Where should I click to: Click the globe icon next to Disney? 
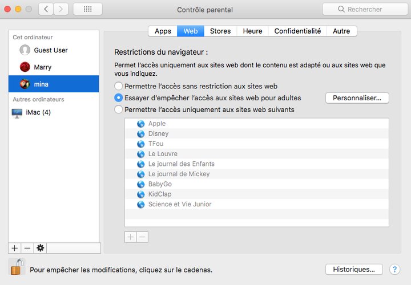141,134
